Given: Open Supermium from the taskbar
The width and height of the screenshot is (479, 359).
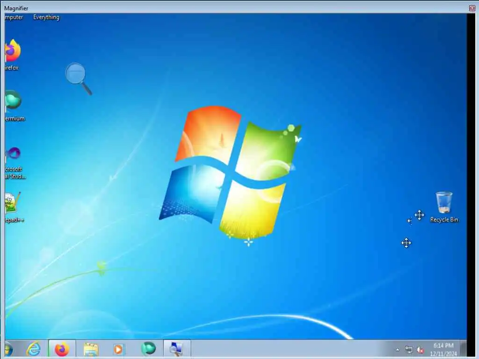Looking at the screenshot, I should tap(148, 349).
